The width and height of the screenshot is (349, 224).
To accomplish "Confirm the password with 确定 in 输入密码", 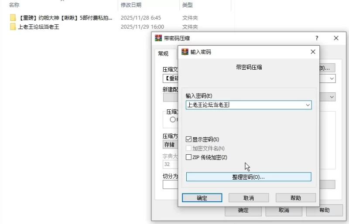I will click(202, 198).
